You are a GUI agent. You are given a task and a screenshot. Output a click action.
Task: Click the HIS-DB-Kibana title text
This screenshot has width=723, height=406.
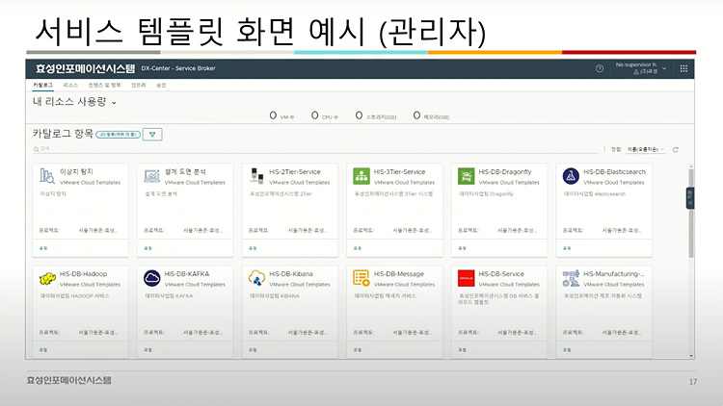pyautogui.click(x=290, y=274)
